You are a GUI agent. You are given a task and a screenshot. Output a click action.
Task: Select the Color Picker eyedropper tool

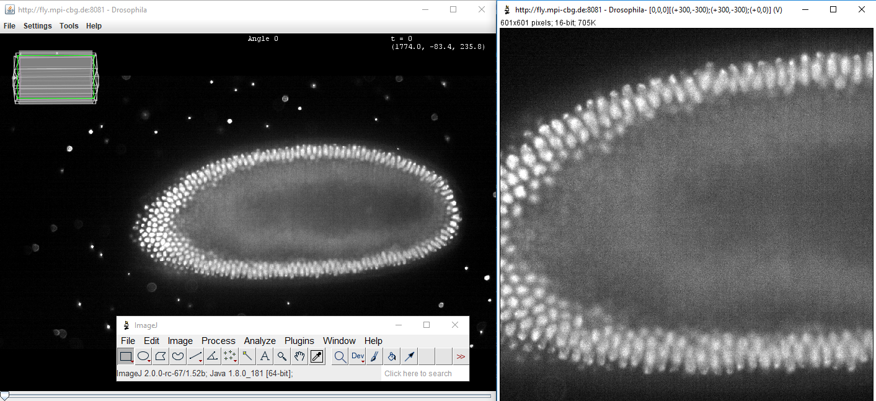316,356
